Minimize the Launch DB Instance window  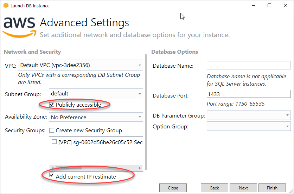pyautogui.click(x=254, y=5)
